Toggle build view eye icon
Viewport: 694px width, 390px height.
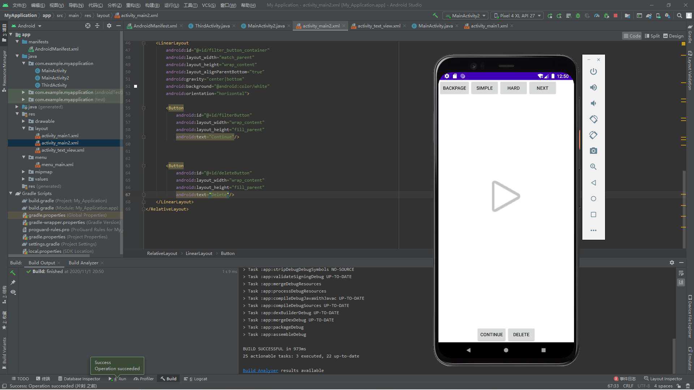pos(13,292)
